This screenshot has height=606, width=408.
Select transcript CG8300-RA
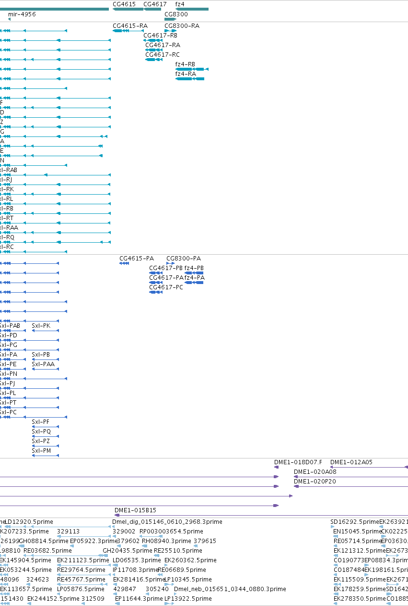[x=182, y=26]
